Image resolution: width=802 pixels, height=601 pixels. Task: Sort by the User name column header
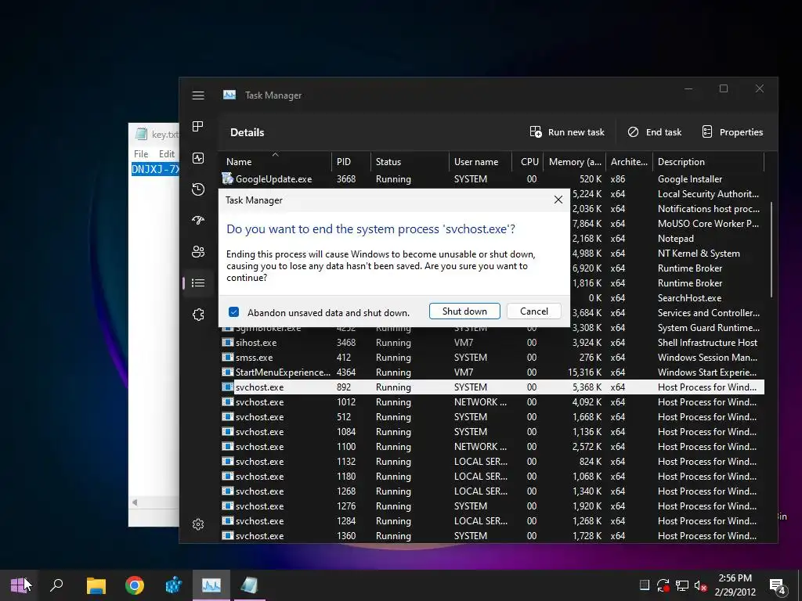click(x=480, y=161)
